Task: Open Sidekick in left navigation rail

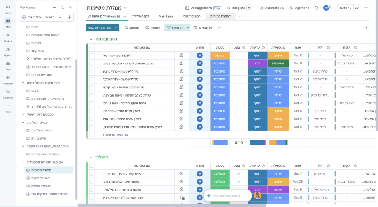Action: pyautogui.click(x=8, y=37)
